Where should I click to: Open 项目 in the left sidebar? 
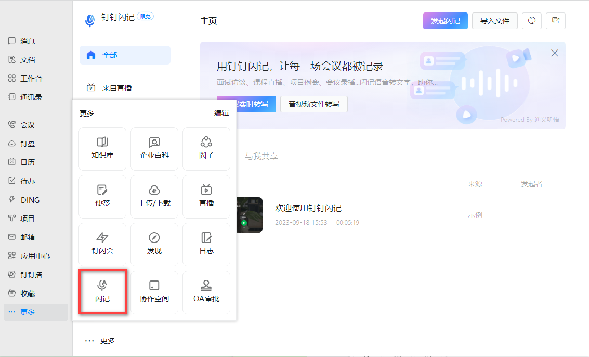coord(22,218)
